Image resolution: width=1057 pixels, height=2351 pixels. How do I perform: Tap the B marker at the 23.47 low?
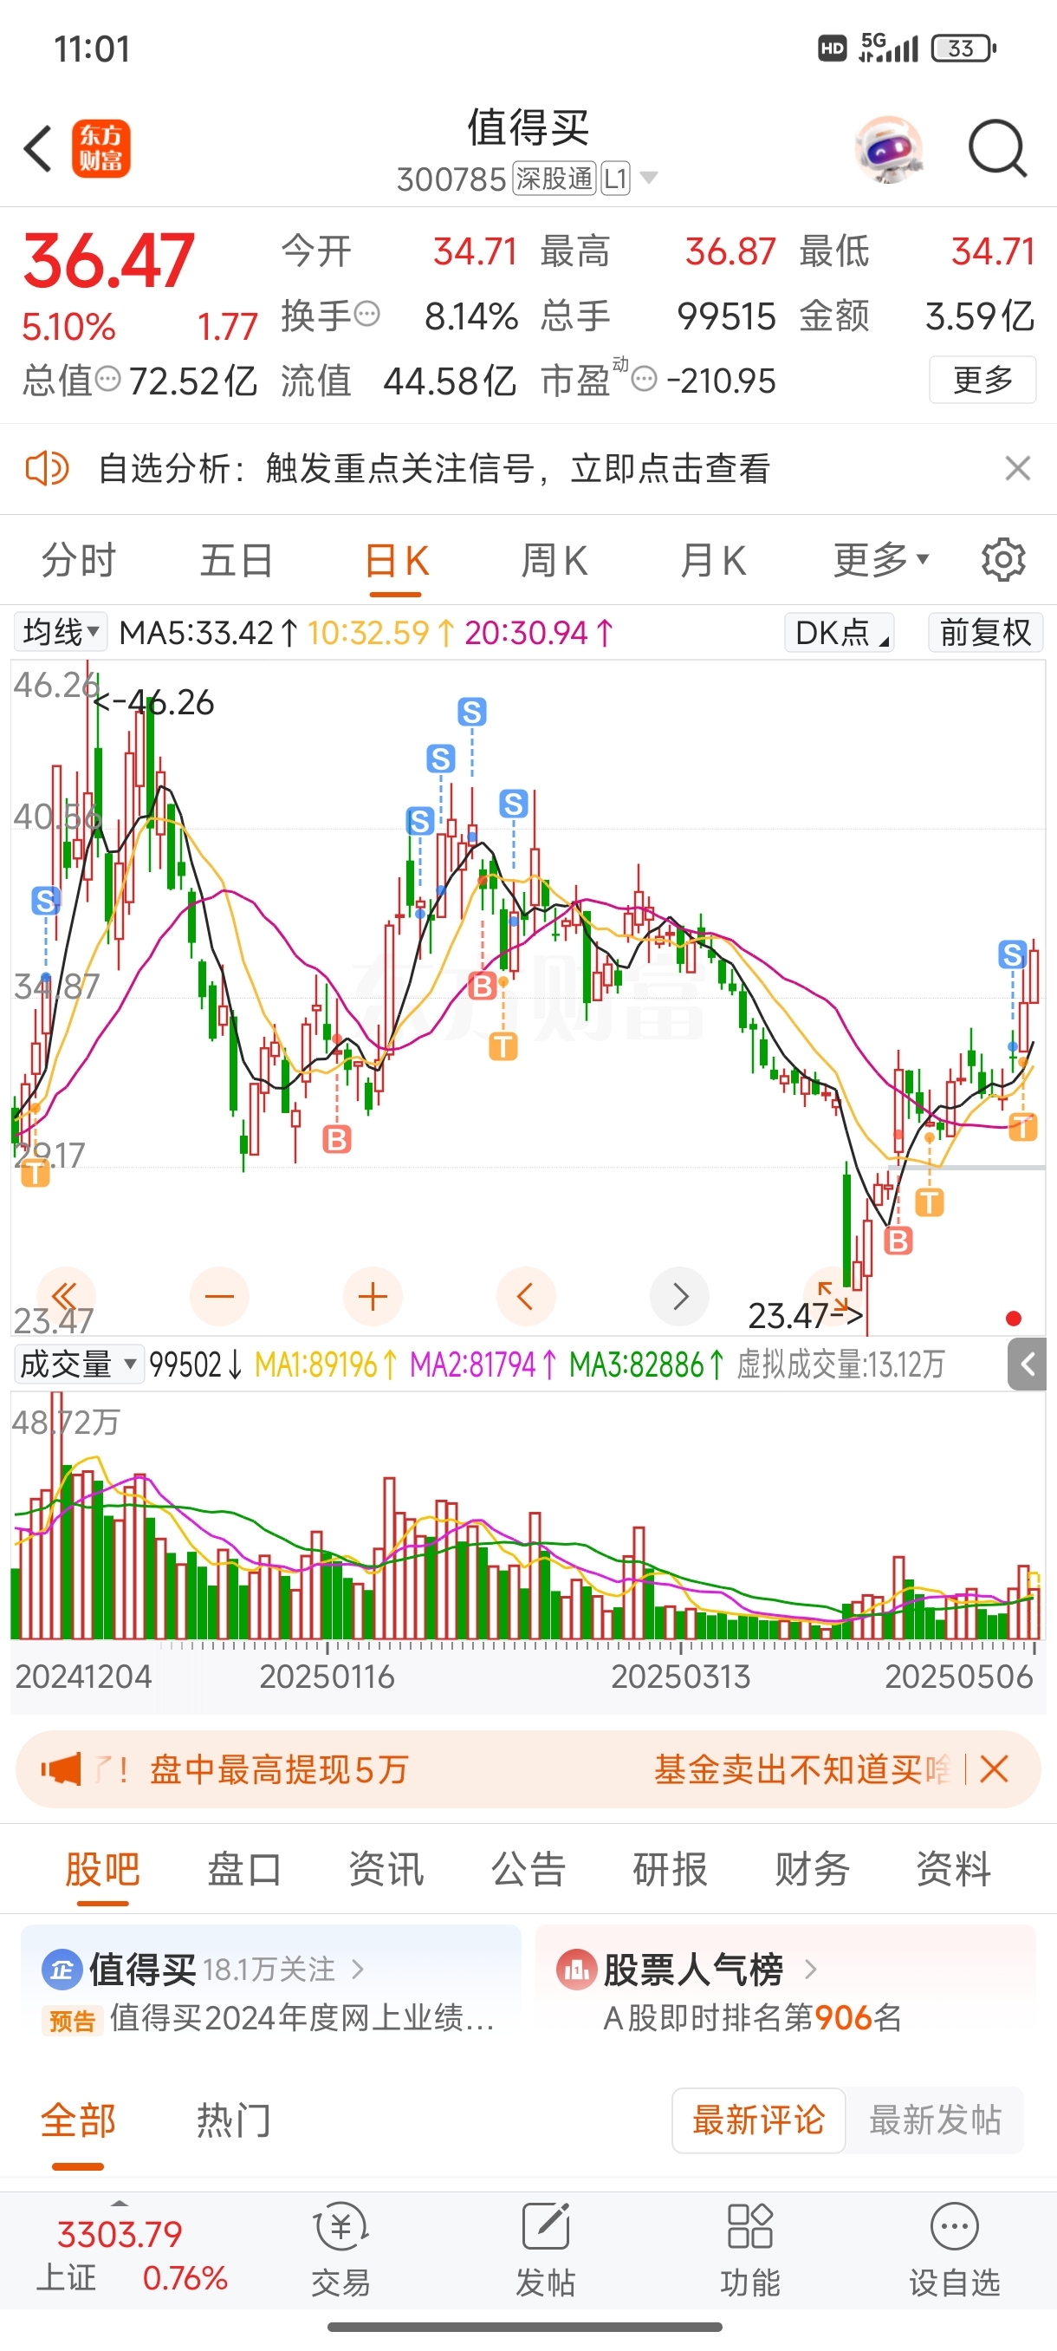click(x=898, y=1241)
